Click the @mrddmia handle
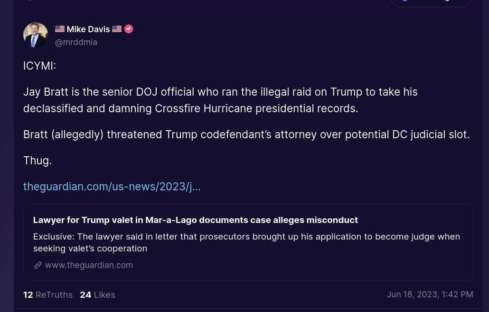 tap(76, 42)
